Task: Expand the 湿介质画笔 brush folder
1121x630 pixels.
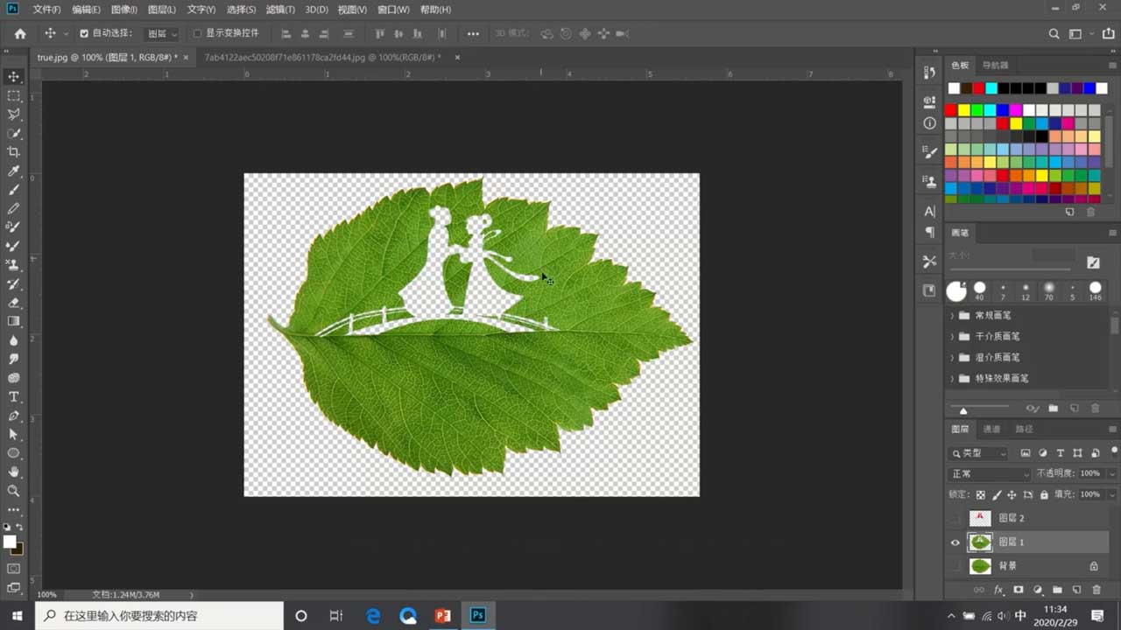Action: (x=953, y=357)
